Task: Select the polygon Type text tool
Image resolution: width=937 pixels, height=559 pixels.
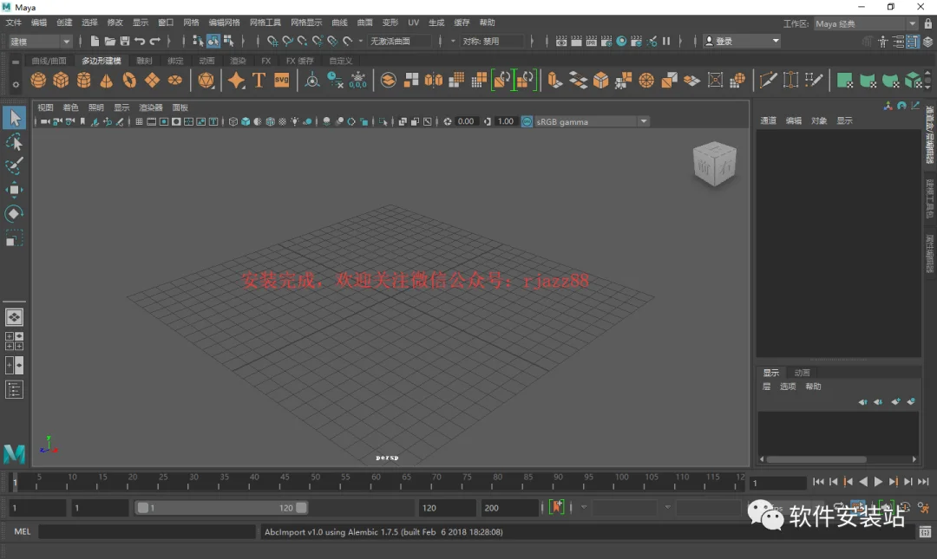Action: (x=259, y=80)
